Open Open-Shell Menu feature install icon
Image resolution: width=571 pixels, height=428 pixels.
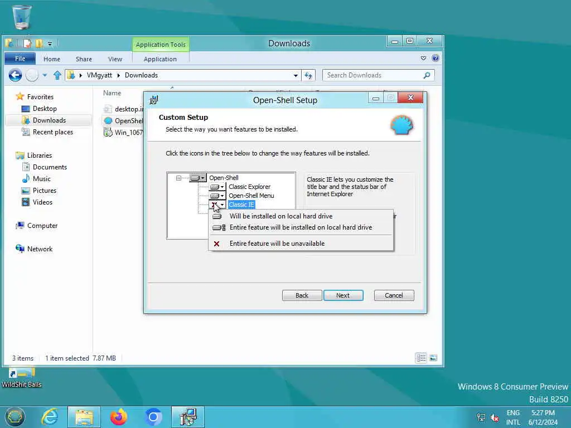(217, 196)
